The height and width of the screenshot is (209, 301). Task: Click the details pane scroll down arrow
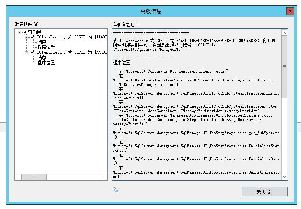click(x=284, y=177)
